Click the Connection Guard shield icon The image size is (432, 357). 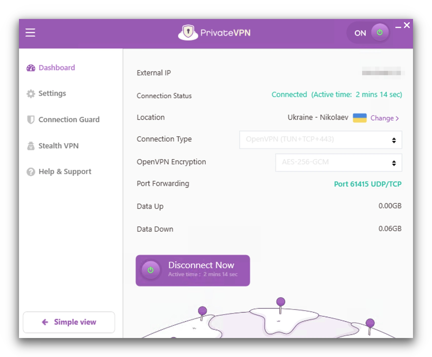coord(31,120)
